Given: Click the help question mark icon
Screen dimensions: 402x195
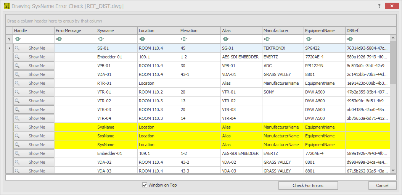Looking at the screenshot, I should coord(379,6).
